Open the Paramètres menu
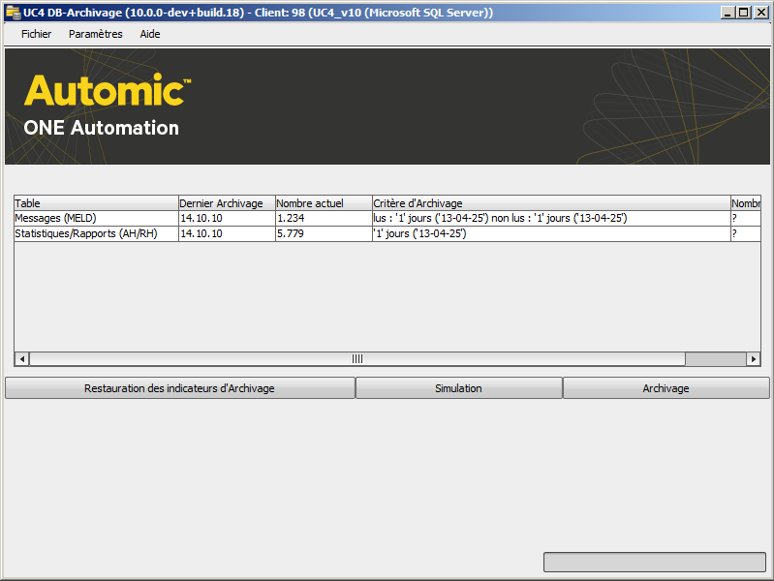The image size is (774, 581). click(x=95, y=34)
